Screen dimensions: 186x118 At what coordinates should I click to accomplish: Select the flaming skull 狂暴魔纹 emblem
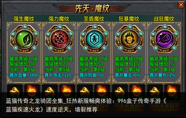point(130,39)
